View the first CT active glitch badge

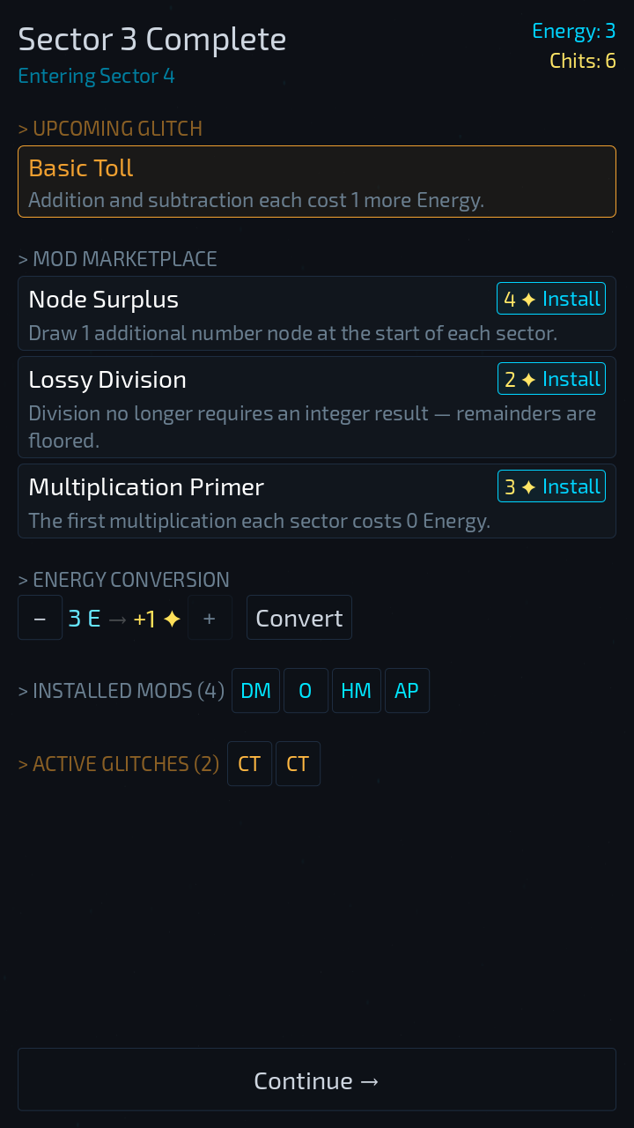[249, 764]
